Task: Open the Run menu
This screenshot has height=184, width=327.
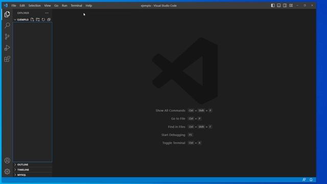Action: coord(64,6)
